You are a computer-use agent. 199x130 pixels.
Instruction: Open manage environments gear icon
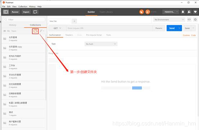coord(195,19)
